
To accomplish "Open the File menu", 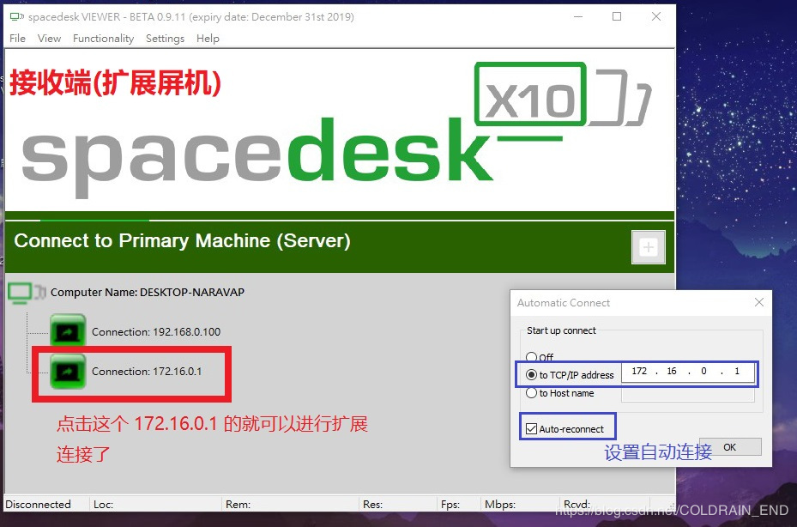I will 17,38.
